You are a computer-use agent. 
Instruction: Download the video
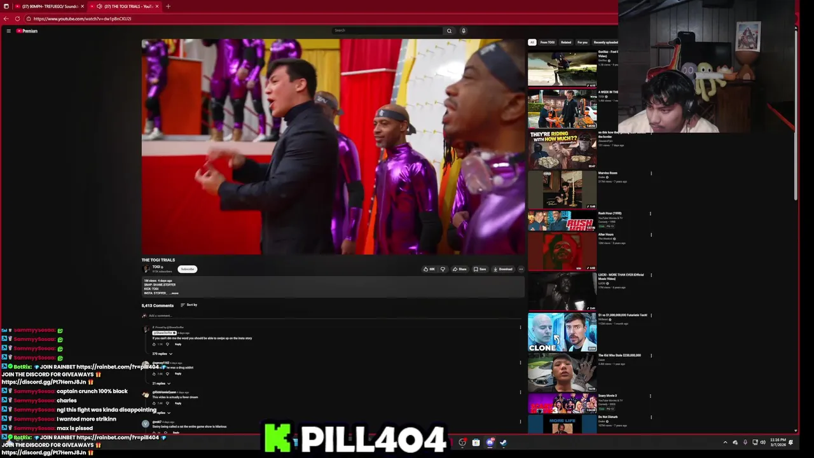[x=503, y=269]
